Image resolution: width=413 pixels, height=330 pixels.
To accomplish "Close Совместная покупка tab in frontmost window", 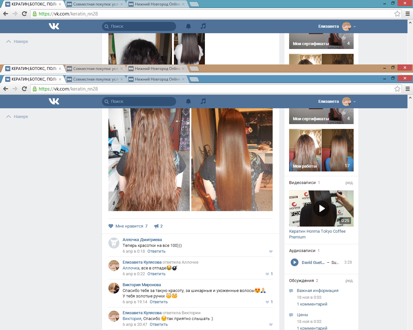I will (x=122, y=79).
